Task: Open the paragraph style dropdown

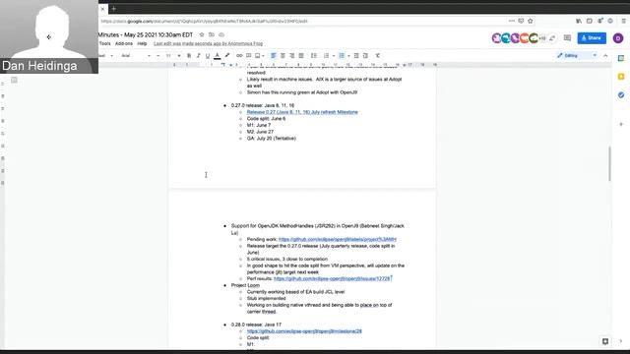Action: pyautogui.click(x=106, y=56)
